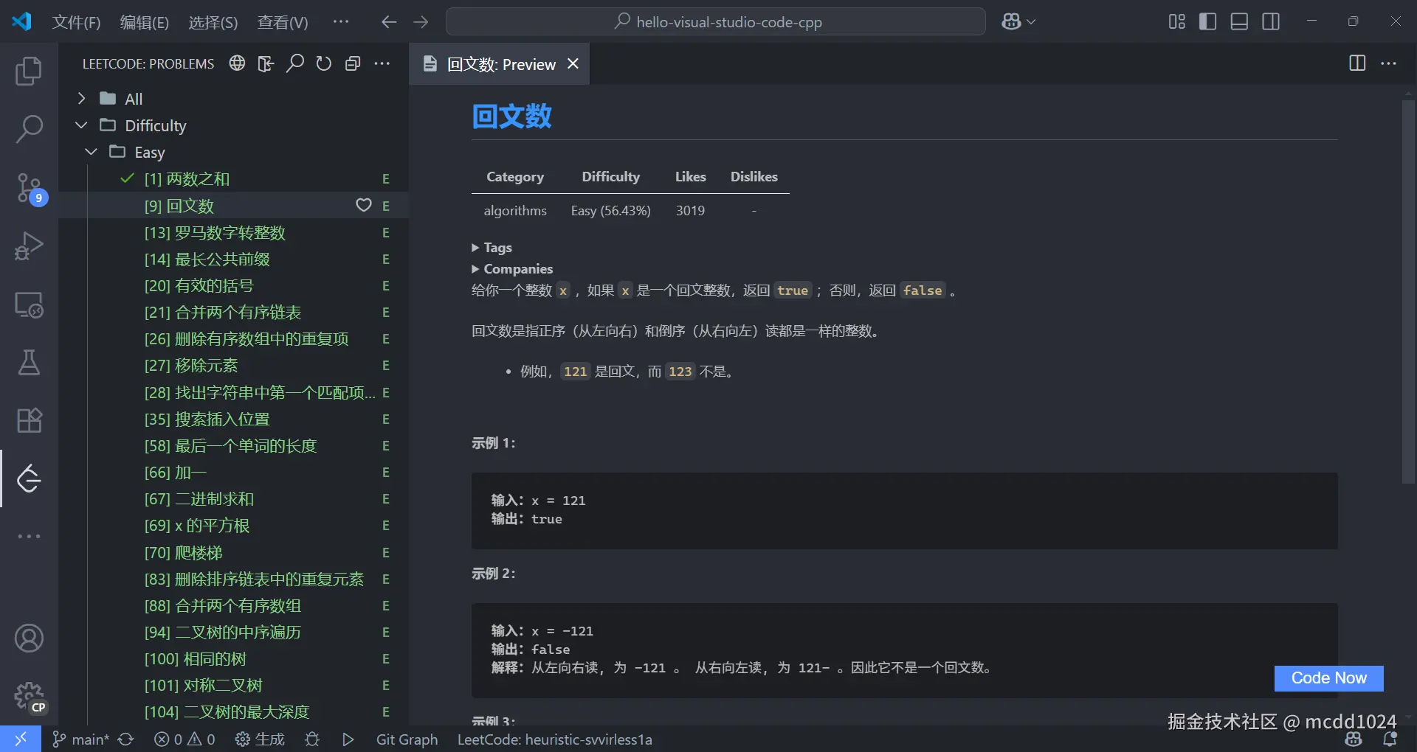Open editor more actions ellipsis

(1388, 63)
